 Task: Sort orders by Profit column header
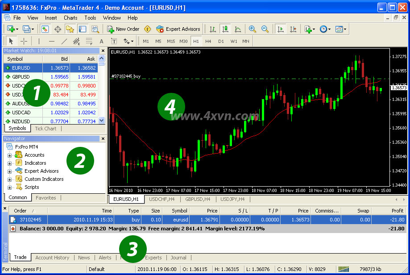coord(389,211)
